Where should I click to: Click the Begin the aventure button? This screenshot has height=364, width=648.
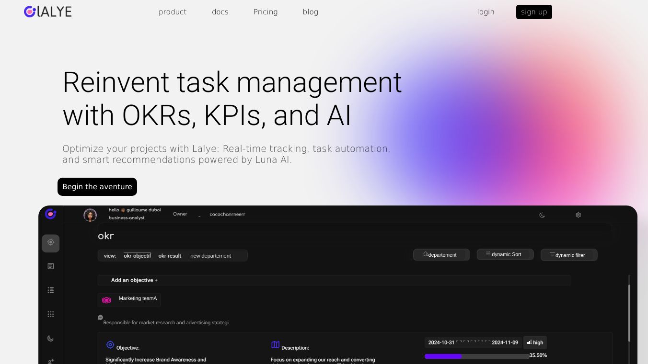point(97,187)
